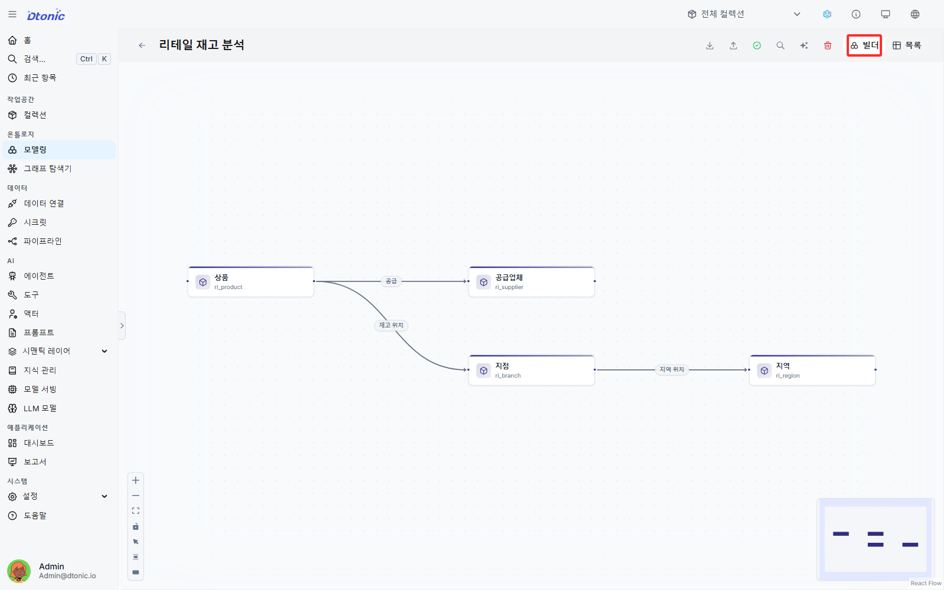Go to 홈 in the sidebar
Viewport: 944px width, 590px height.
coord(59,40)
